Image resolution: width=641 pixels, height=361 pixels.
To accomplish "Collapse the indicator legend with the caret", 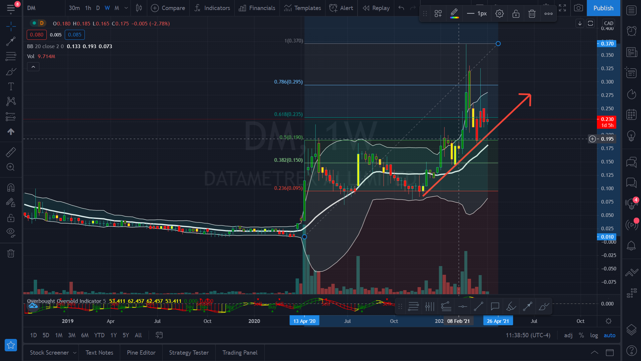I will point(33,67).
